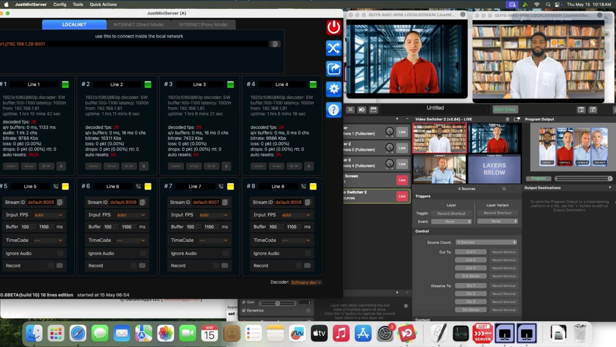Switch to LOCALNET tab
Screen dimensions: 616x347
pos(74,25)
